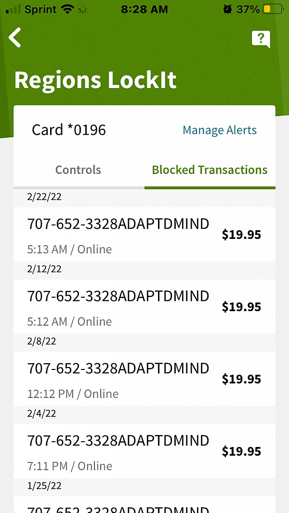289x513 pixels.
Task: Select the Blocked Transactions tab
Action: pos(210,170)
